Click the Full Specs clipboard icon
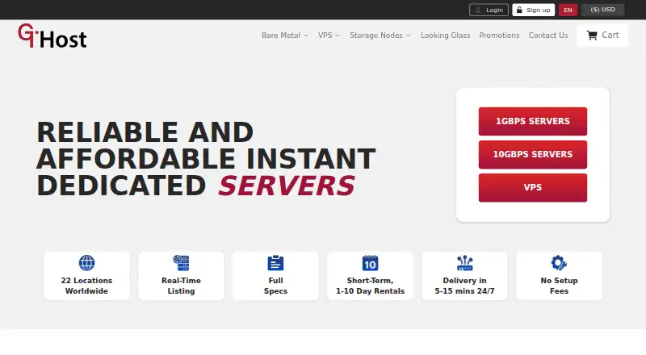The height and width of the screenshot is (355, 646). pyautogui.click(x=275, y=263)
